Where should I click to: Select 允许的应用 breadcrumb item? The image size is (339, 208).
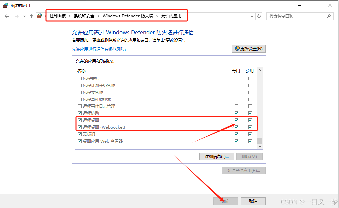click(x=171, y=16)
